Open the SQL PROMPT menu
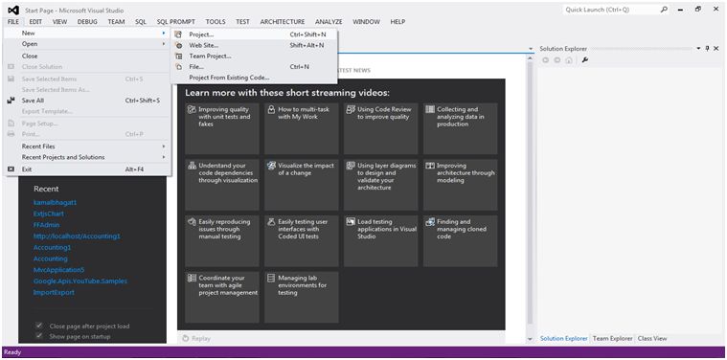The width and height of the screenshot is (727, 360). 175,22
